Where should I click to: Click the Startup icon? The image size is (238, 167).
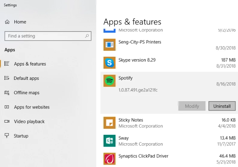click(7, 136)
